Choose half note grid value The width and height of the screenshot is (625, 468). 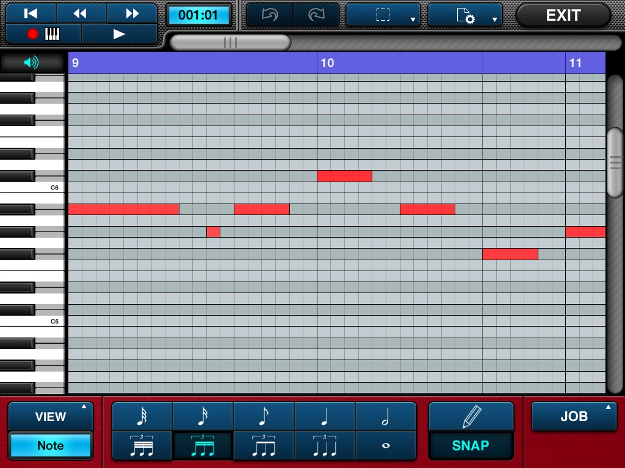pos(386,416)
